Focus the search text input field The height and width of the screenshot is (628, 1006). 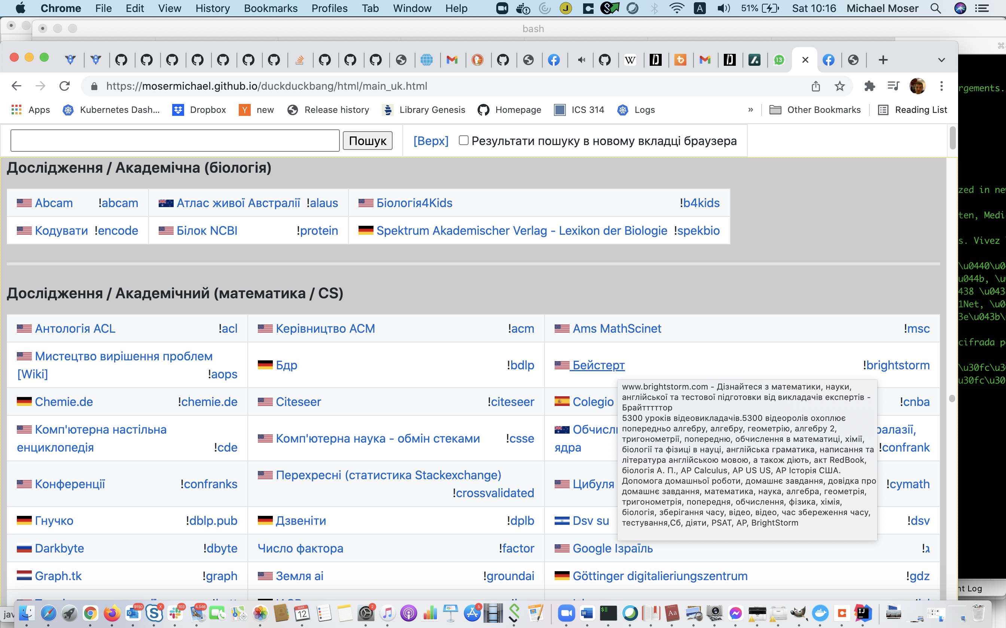coord(175,141)
